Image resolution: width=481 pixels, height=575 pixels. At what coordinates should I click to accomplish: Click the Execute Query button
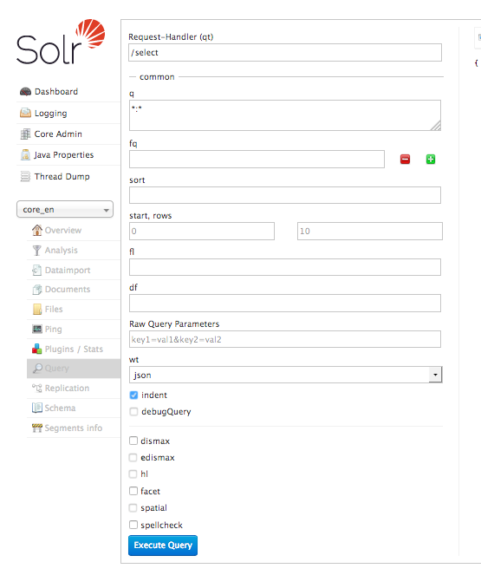pos(163,546)
